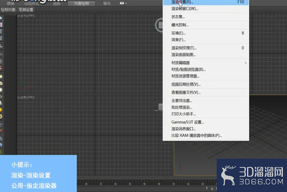Open the 笔刷设置 ribbon panel
This screenshot has width=287, height=192.
click(x=26, y=10)
